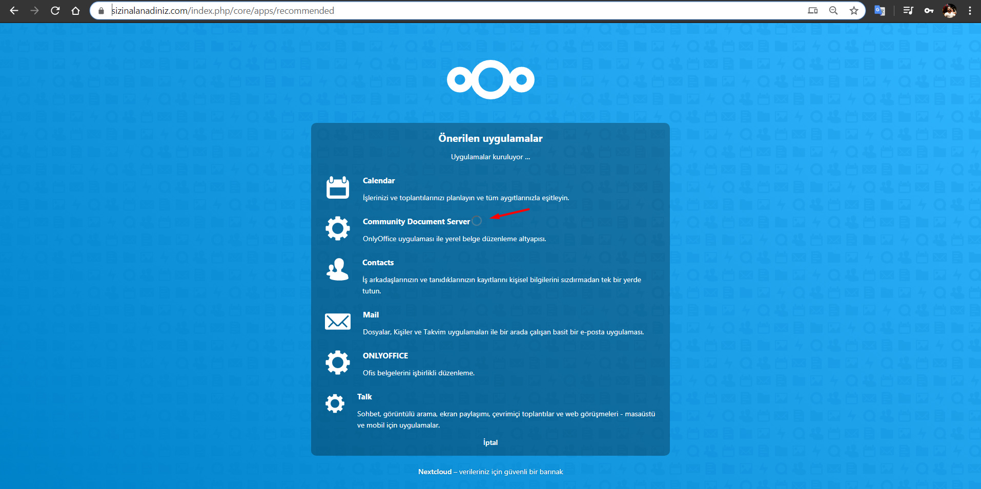Click the ONLYOFFICE gear icon
981x489 pixels.
pos(337,363)
